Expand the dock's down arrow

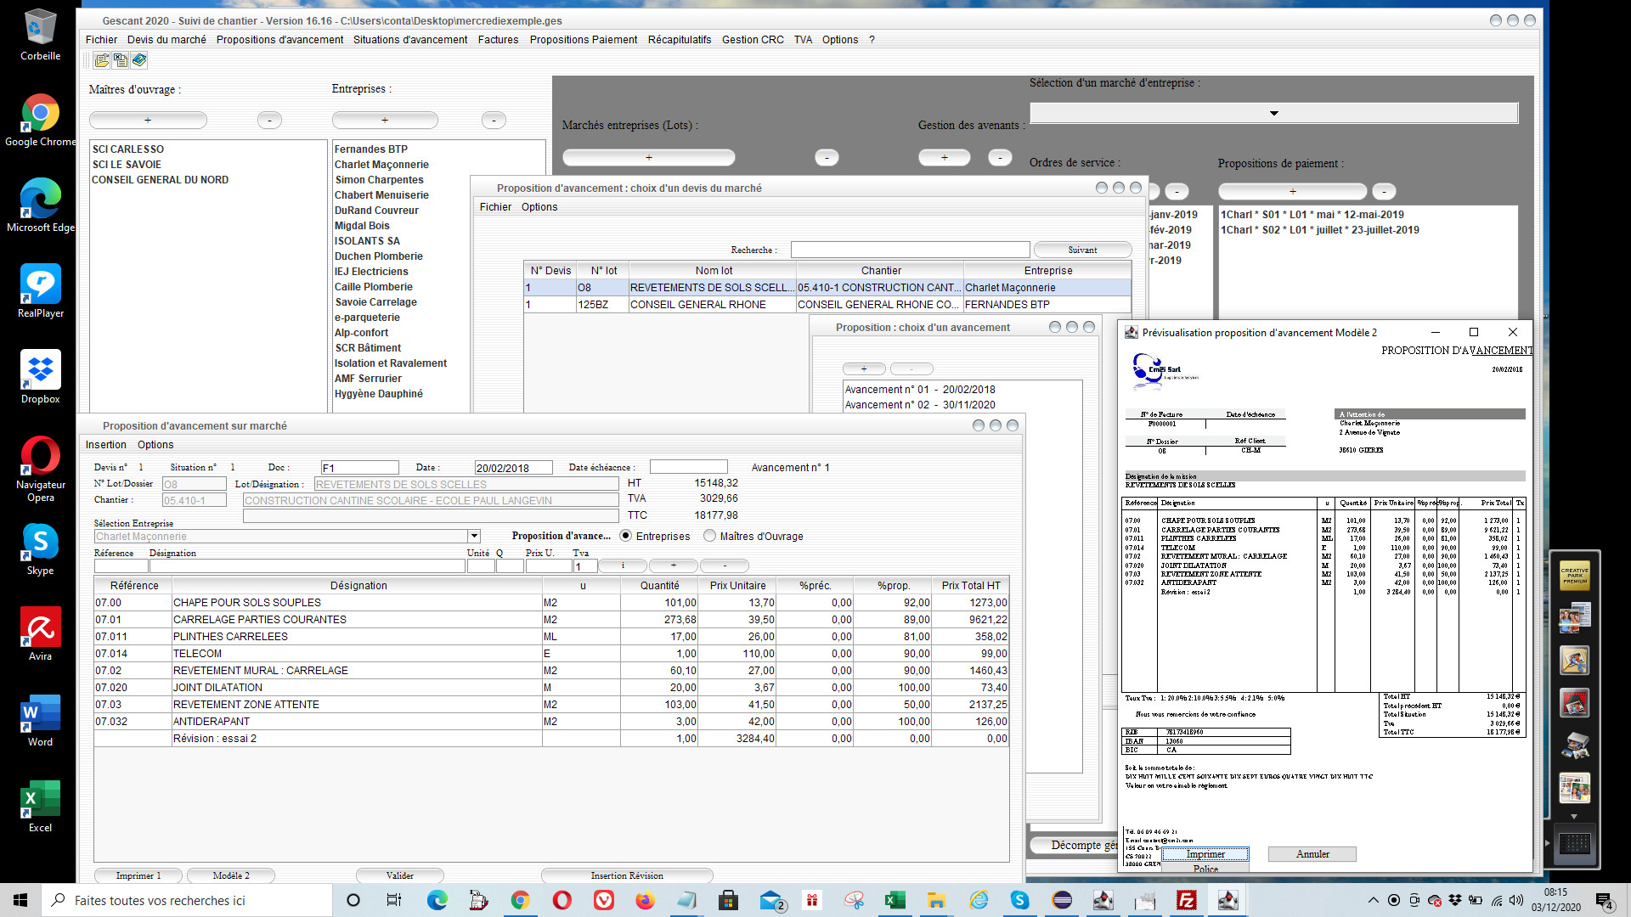click(x=1574, y=816)
